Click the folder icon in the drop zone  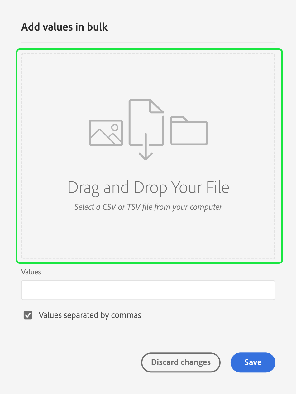[x=189, y=131]
